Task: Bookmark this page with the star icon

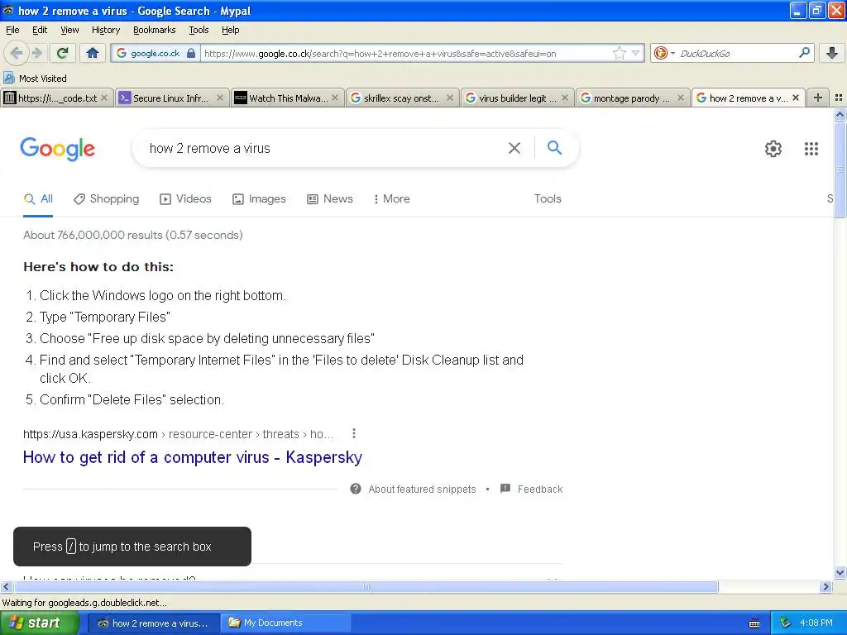Action: [x=619, y=53]
